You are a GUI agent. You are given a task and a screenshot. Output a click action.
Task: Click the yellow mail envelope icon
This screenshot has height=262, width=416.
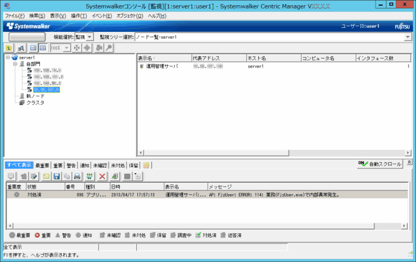point(46,177)
